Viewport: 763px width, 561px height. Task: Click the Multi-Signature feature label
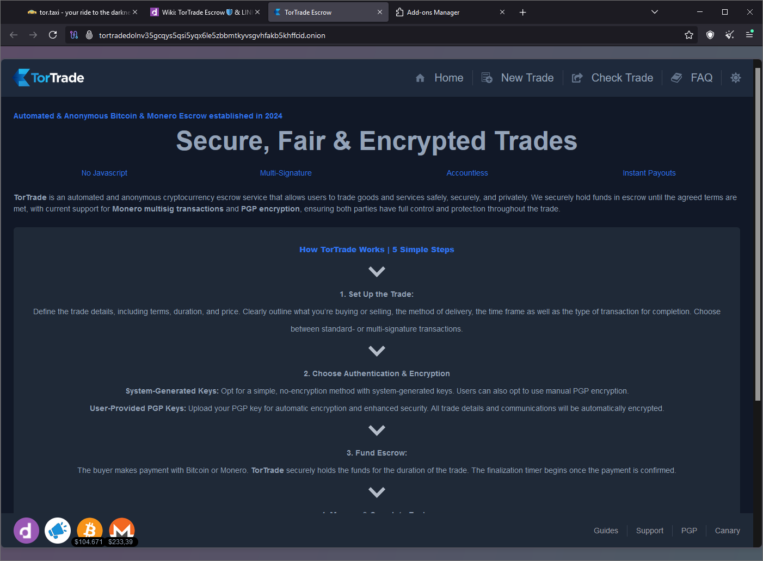click(x=286, y=173)
